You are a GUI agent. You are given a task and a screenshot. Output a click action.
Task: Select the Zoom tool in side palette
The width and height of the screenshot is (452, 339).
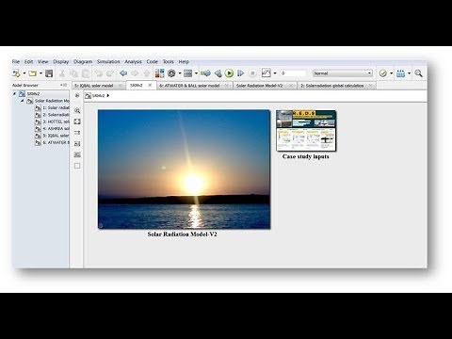pos(77,110)
